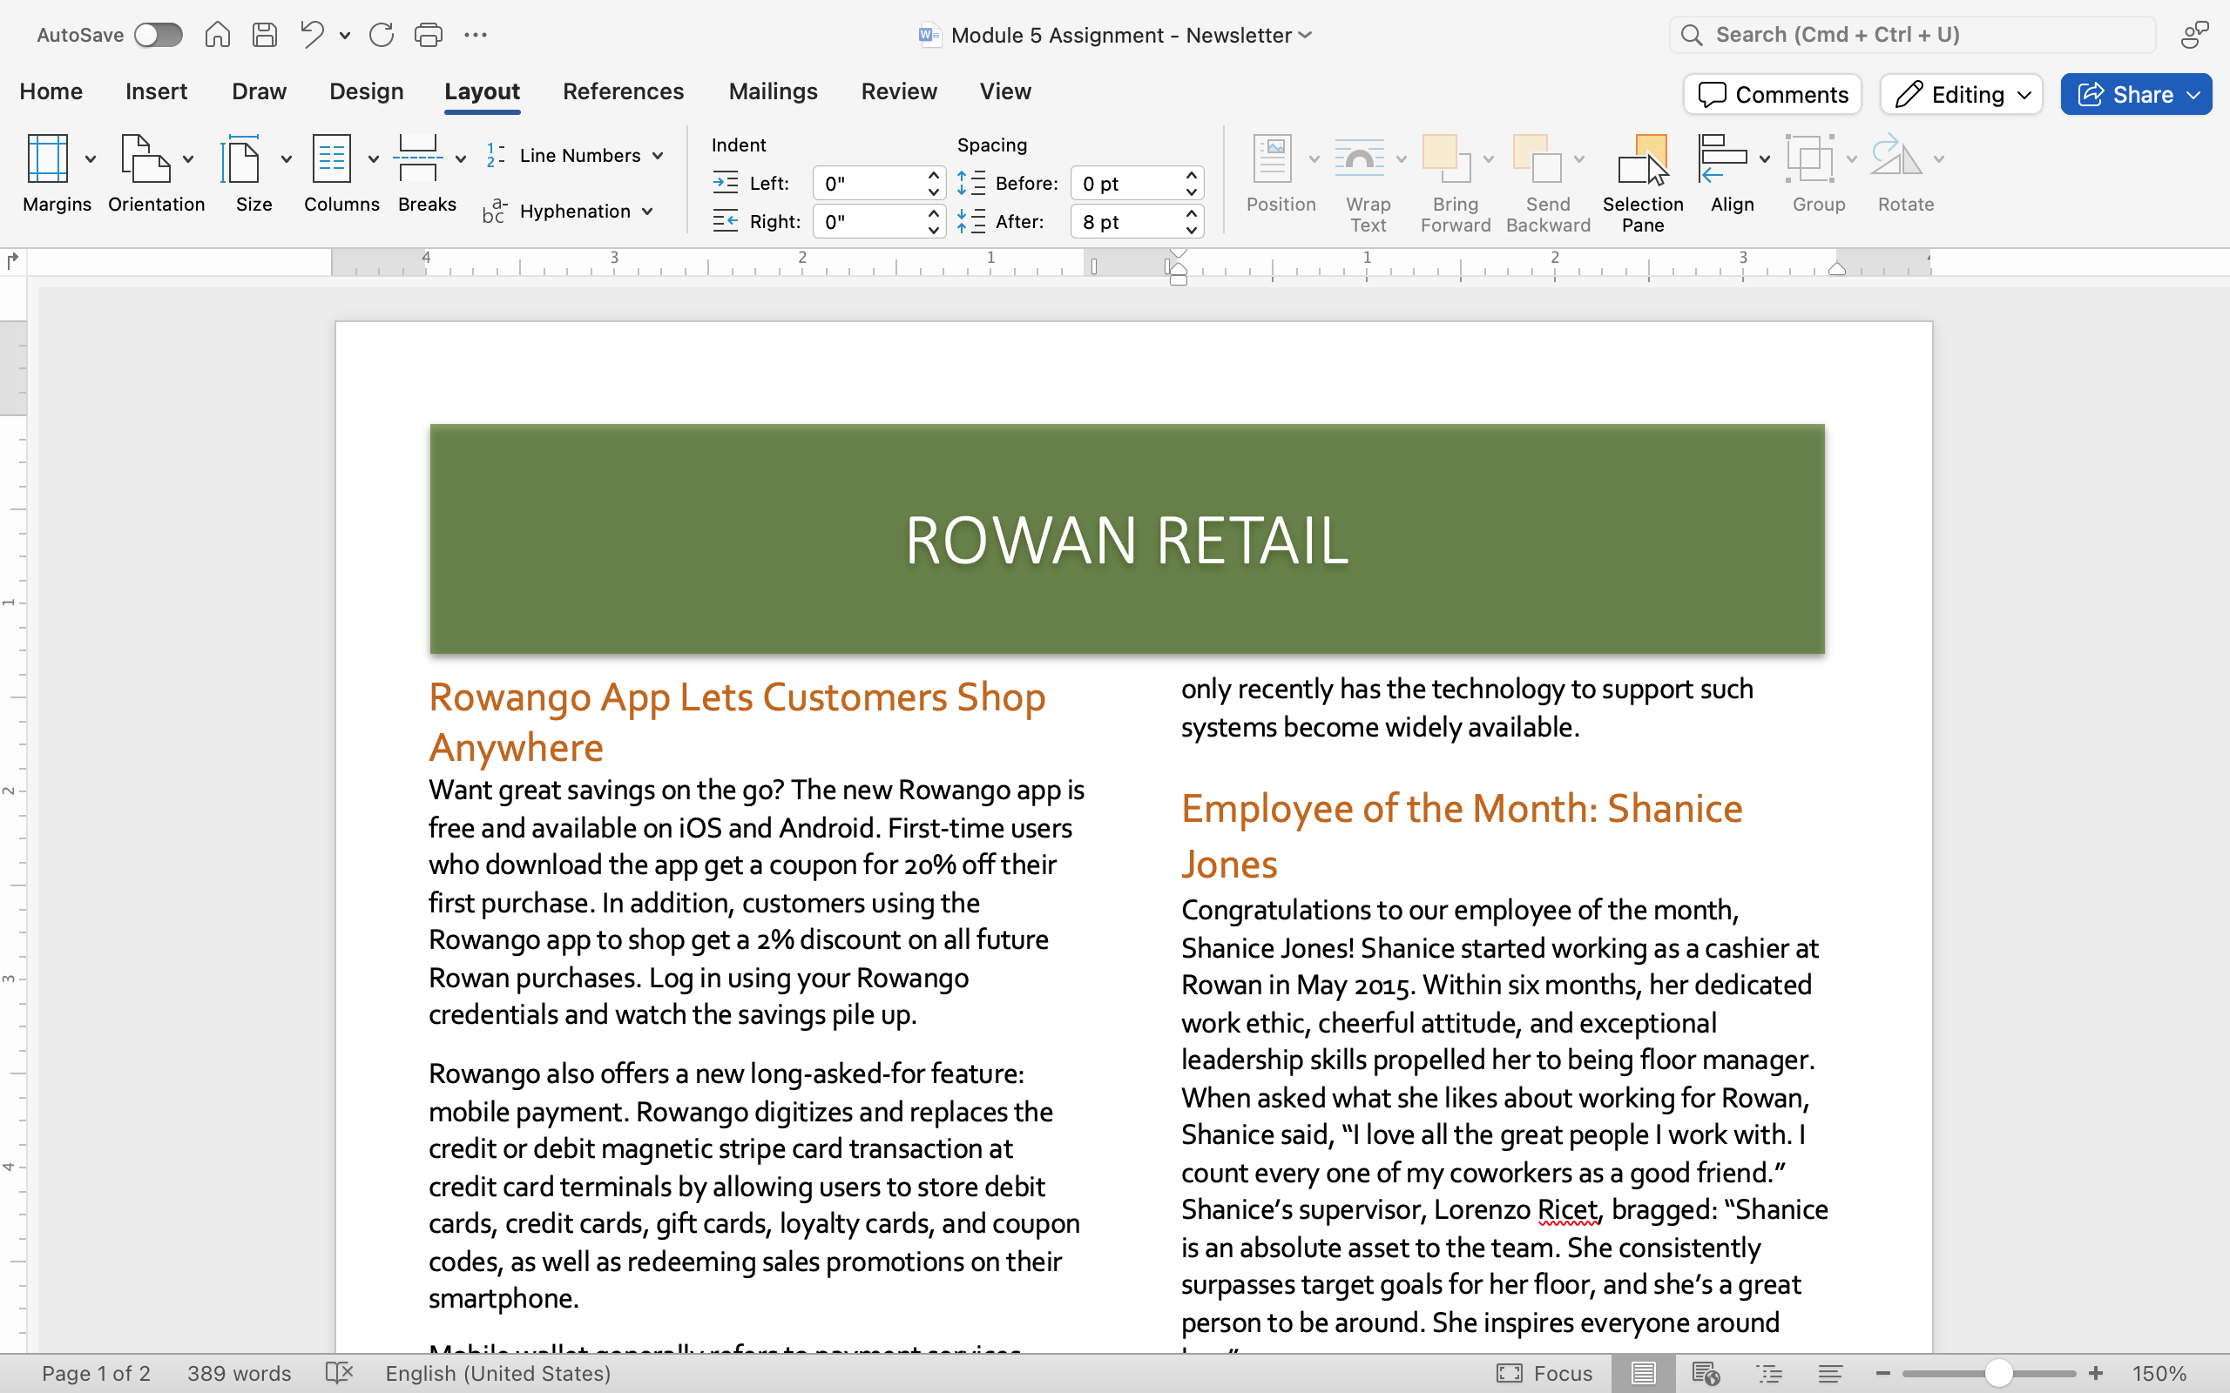
Task: Open the View tab
Action: (x=1004, y=91)
